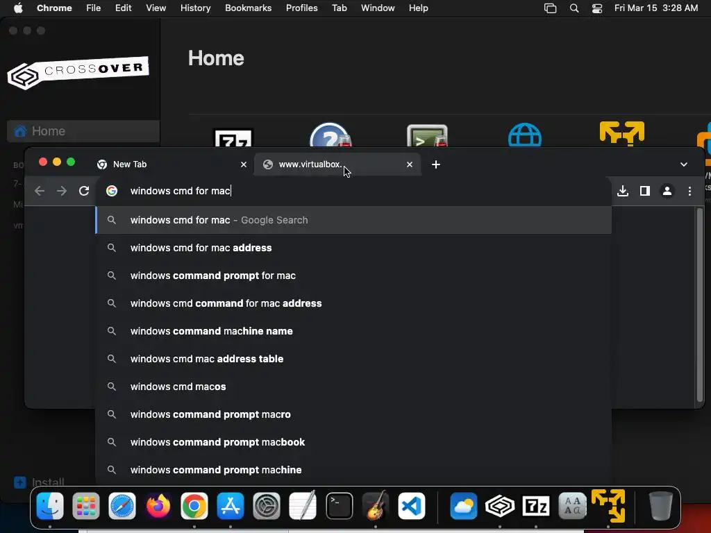Open Font Book from the Dock
Screen dimensions: 711x533
(x=572, y=506)
